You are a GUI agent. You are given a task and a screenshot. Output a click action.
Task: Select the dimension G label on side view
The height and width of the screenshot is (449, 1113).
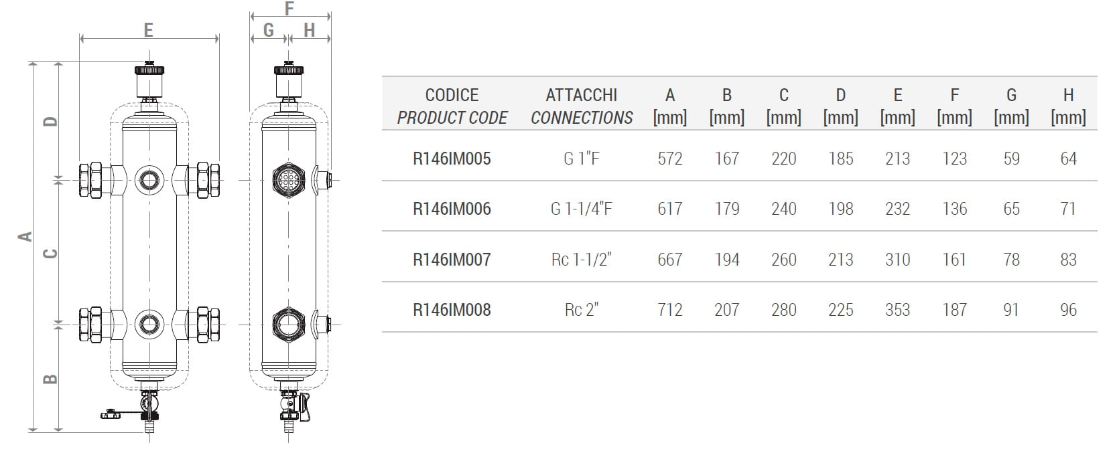[x=269, y=29]
